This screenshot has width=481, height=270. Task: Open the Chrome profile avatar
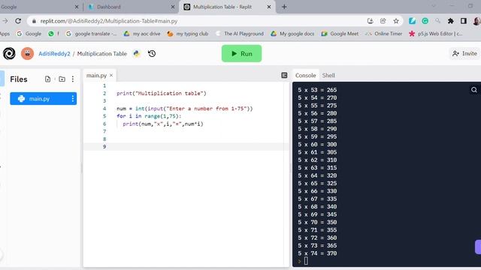pos(476,21)
